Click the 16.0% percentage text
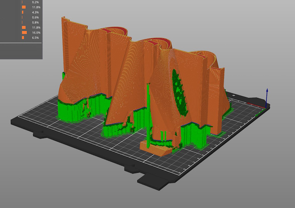295x208 pixels. tap(36, 32)
